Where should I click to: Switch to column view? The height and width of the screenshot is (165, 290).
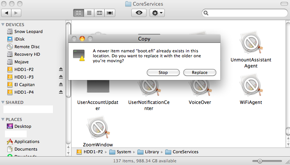click(x=99, y=13)
